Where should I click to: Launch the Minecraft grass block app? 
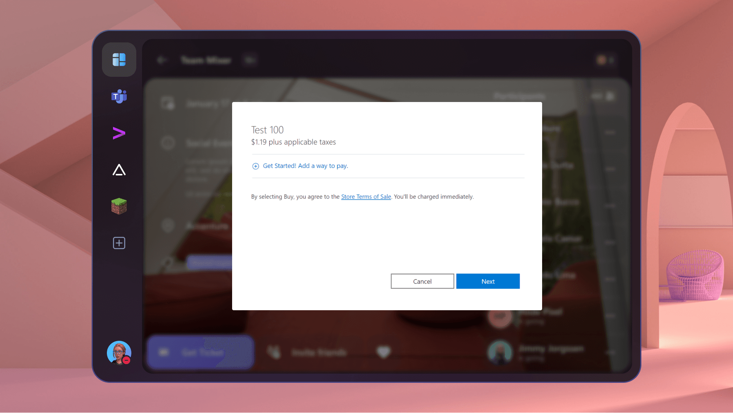(119, 206)
